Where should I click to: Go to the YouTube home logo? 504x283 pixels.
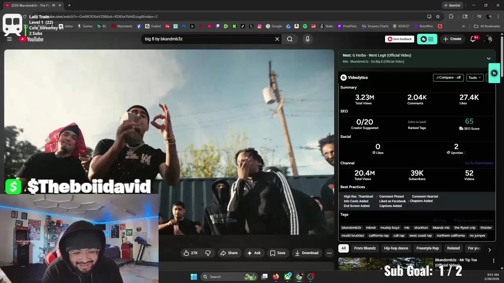[31, 39]
